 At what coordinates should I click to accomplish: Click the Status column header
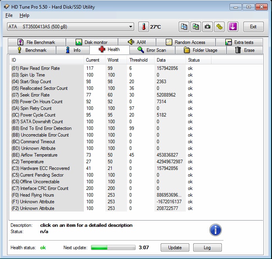coord(198,60)
